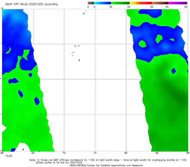Click the green 18–34 color bar segment
Viewport: 190px width, 167px height.
[120, 3]
